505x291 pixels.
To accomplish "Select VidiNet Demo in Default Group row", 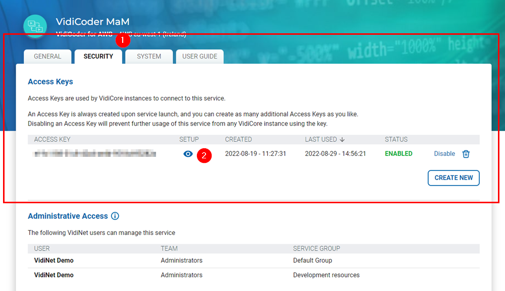I will (54, 261).
